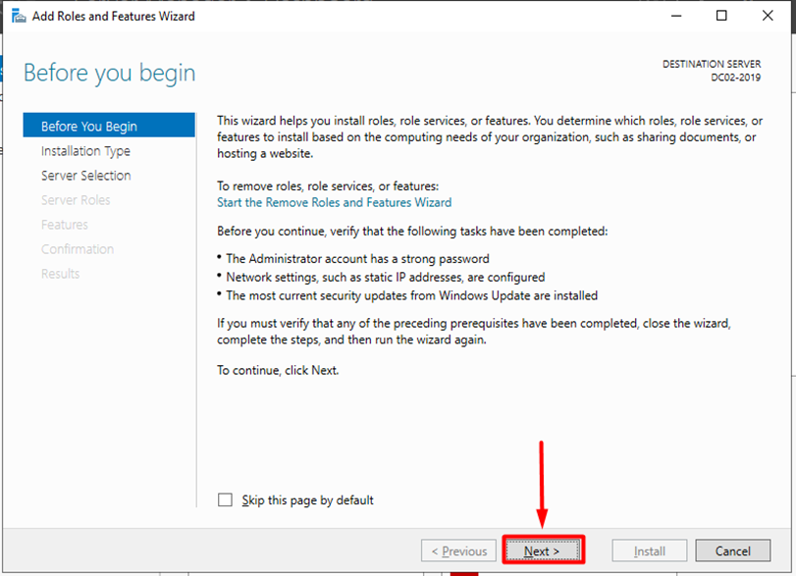Viewport: 796px width, 576px height.
Task: Close the wizard with the X button
Action: click(768, 16)
